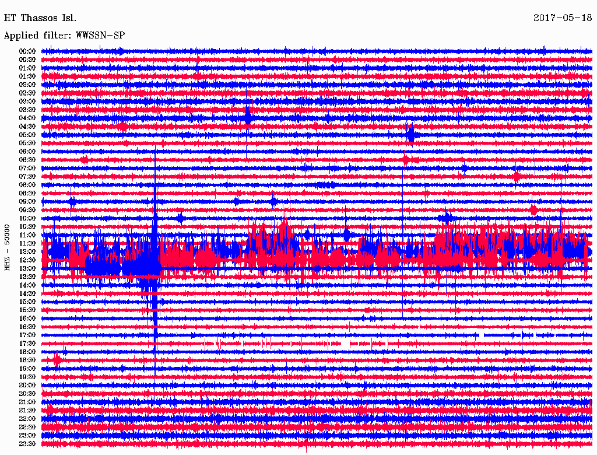Select the 13:30 time label
Image resolution: width=597 pixels, height=455 pixels.
(x=27, y=276)
